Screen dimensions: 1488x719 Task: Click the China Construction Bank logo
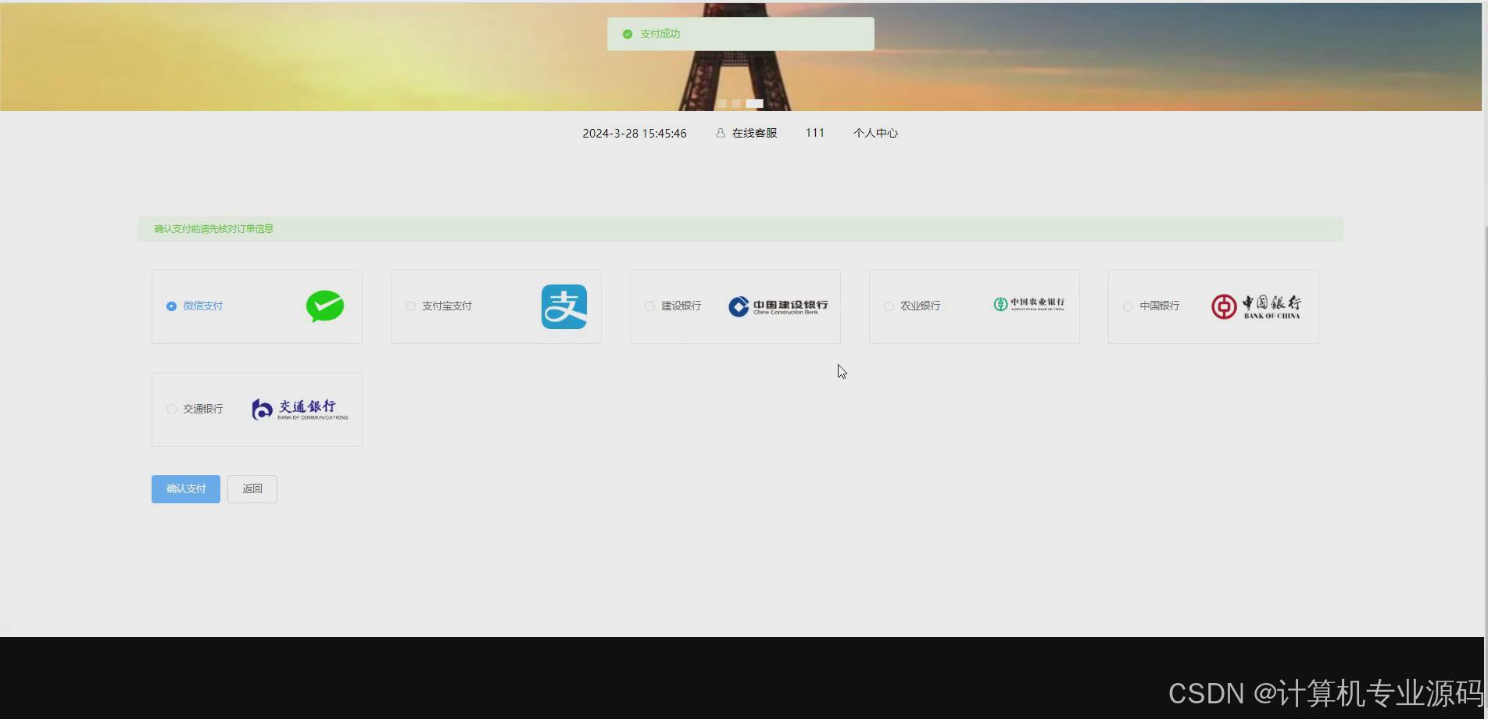click(778, 306)
